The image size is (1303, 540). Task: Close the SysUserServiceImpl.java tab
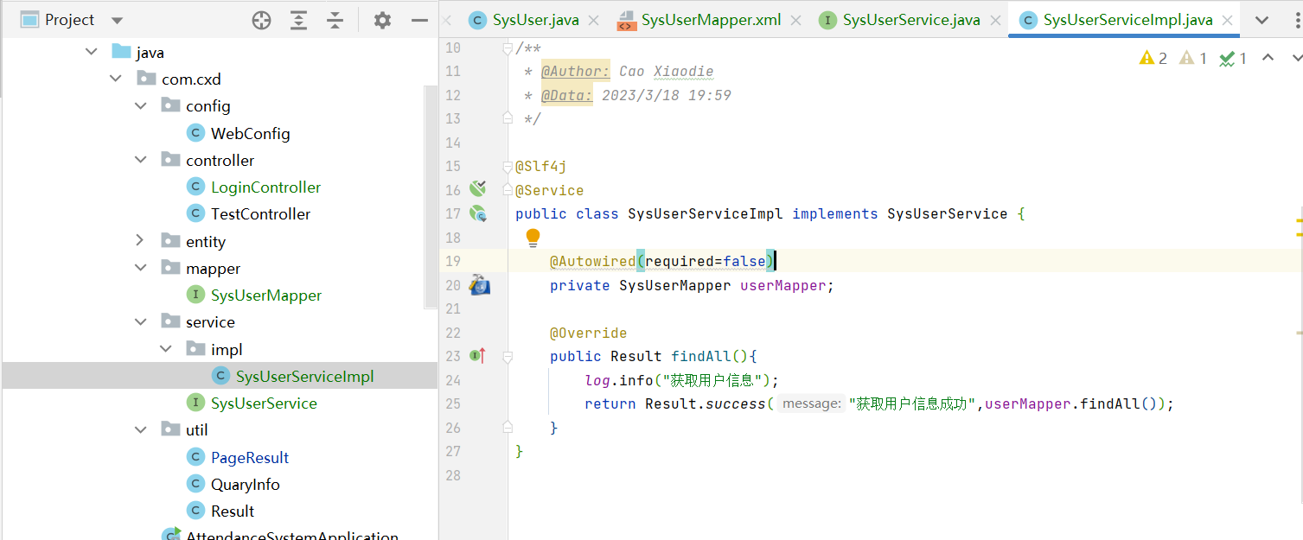point(1229,20)
